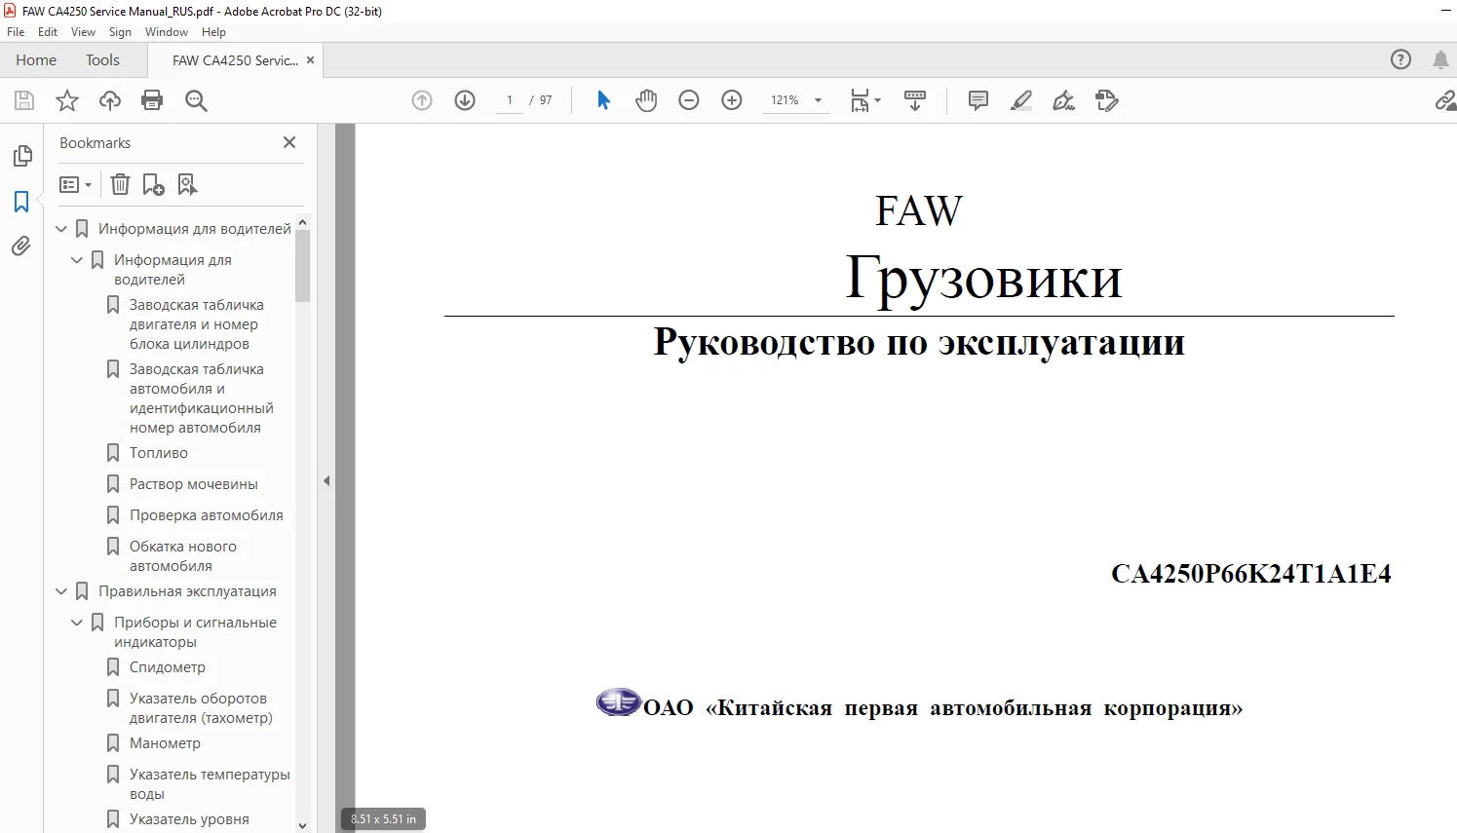Open the Edit menu
Viewport: 1457px width, 833px height.
click(x=48, y=32)
